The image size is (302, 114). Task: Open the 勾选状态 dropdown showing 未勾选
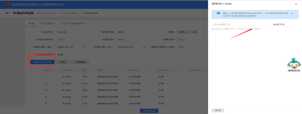pyautogui.click(x=71, y=32)
